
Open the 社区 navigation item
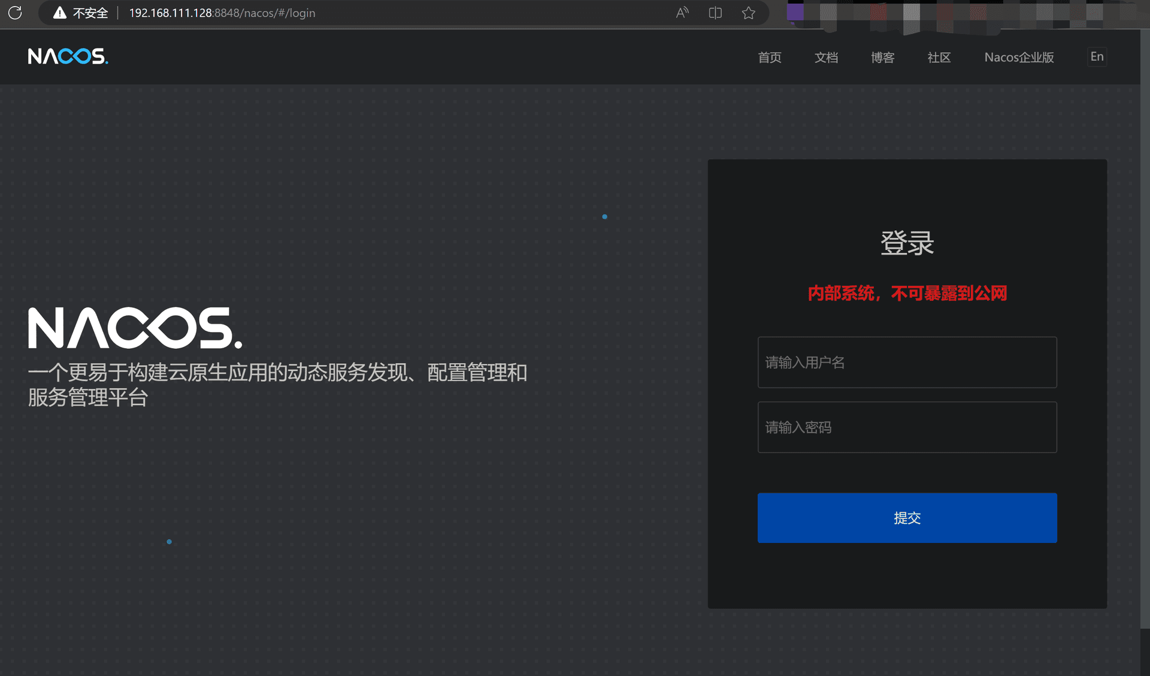tap(939, 58)
